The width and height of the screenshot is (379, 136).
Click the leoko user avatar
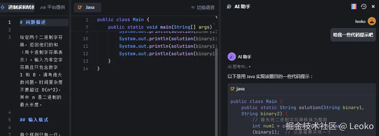tap(372, 21)
